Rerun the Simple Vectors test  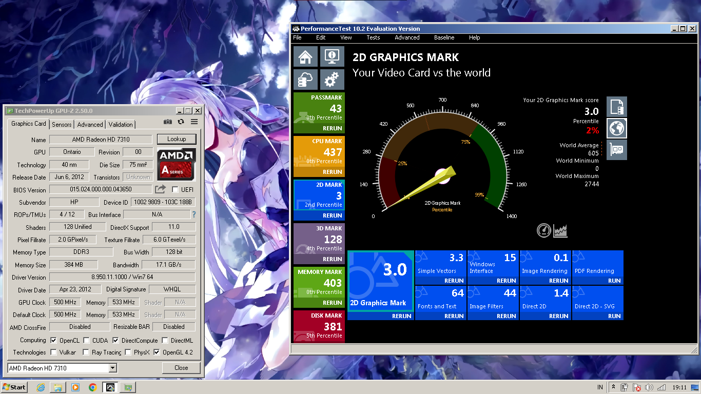pos(454,281)
